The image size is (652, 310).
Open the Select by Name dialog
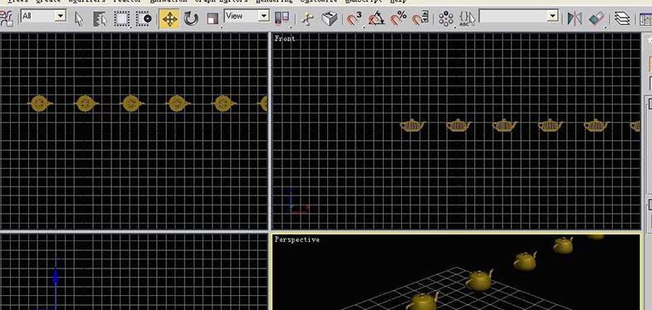[x=100, y=19]
